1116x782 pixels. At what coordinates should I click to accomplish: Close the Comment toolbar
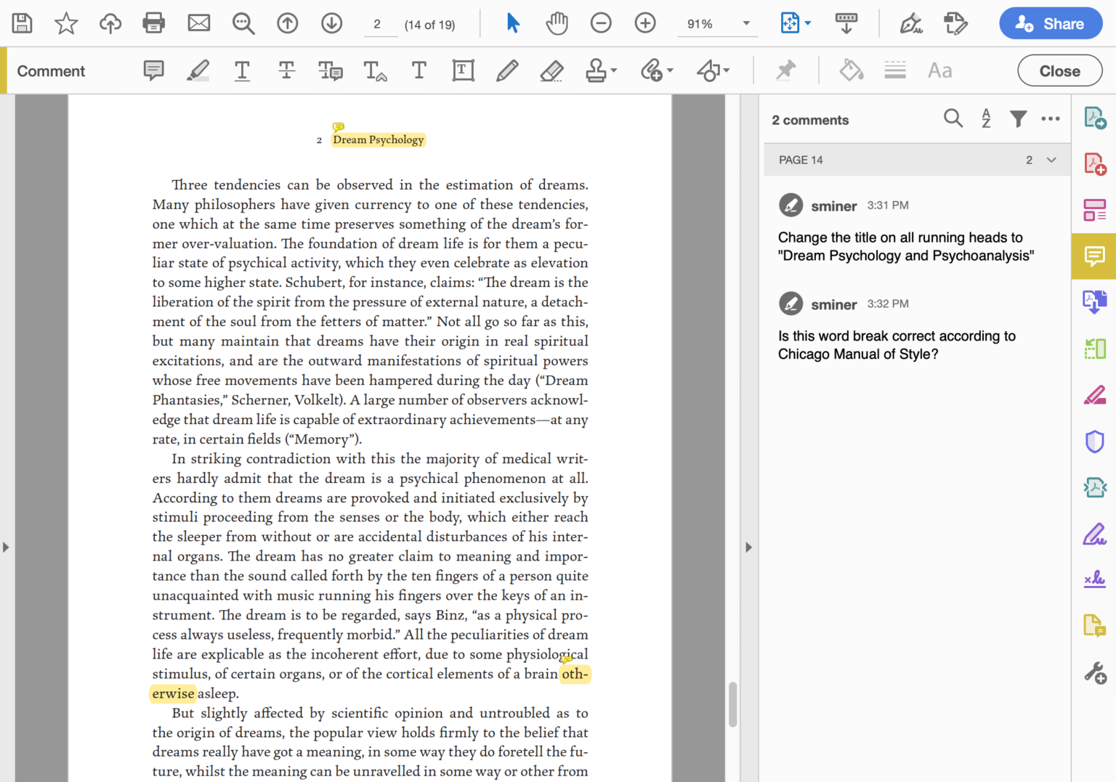pyautogui.click(x=1059, y=70)
